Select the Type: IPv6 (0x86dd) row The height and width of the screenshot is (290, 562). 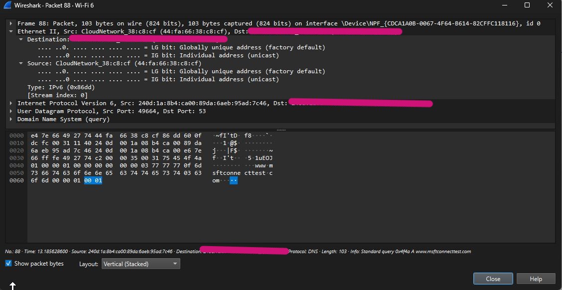pos(61,87)
